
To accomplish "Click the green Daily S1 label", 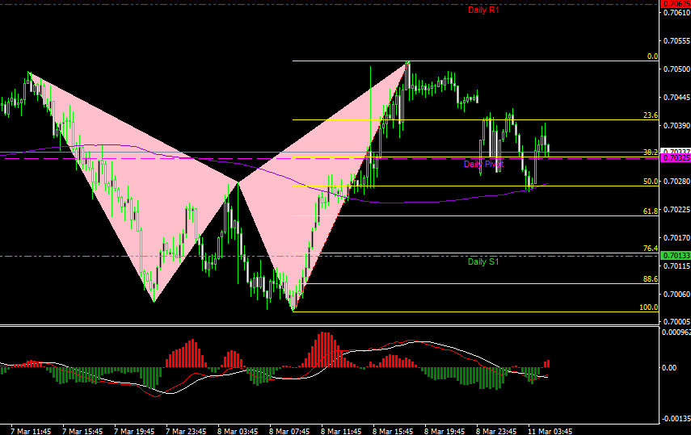I will 483,261.
